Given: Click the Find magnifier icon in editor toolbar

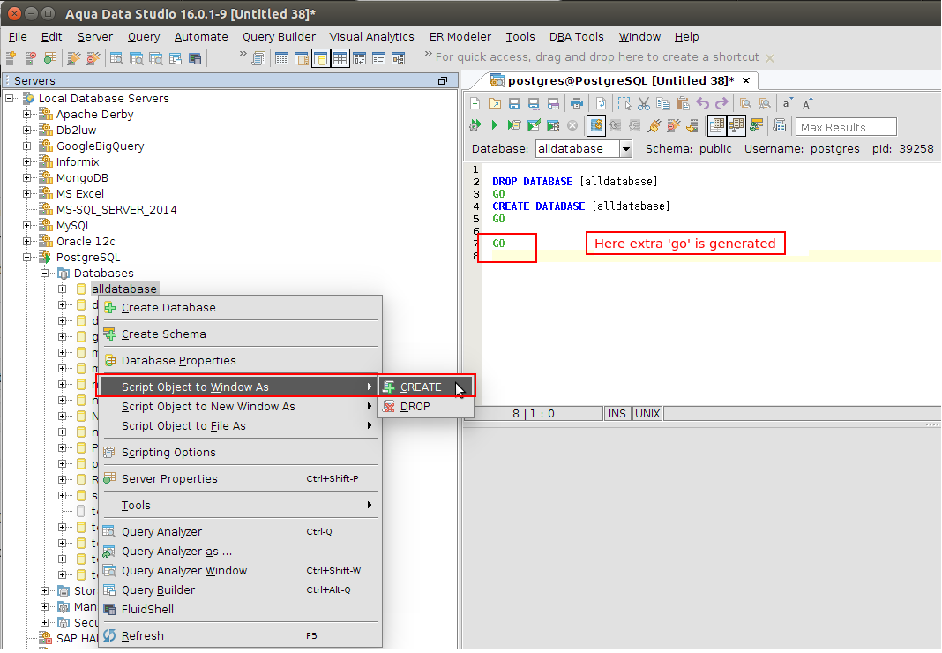Looking at the screenshot, I should tap(745, 103).
